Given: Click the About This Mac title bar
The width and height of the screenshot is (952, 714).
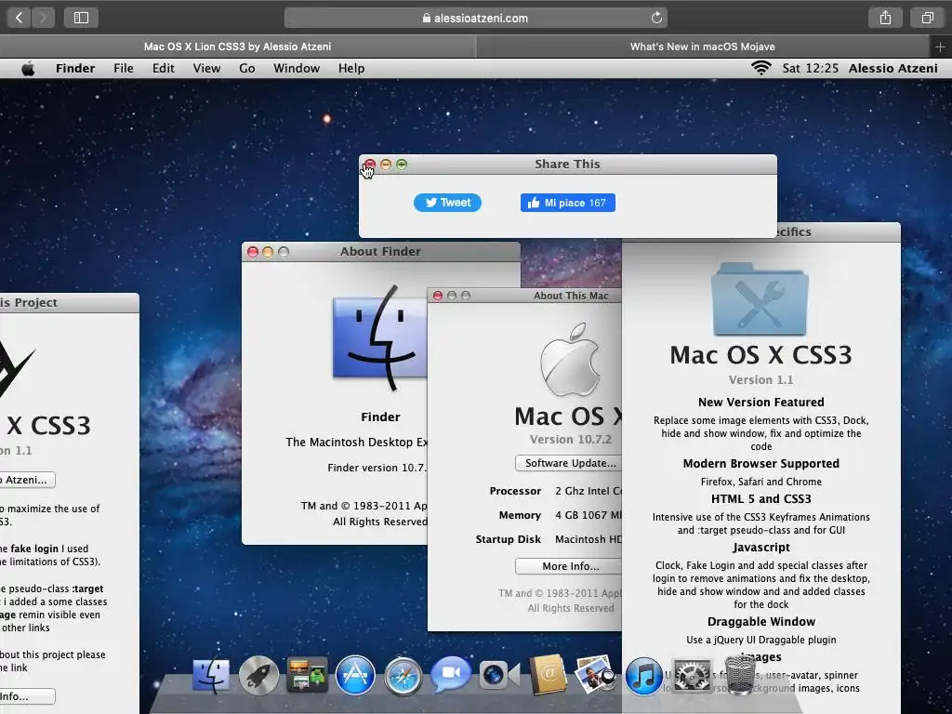Looking at the screenshot, I should coord(524,296).
